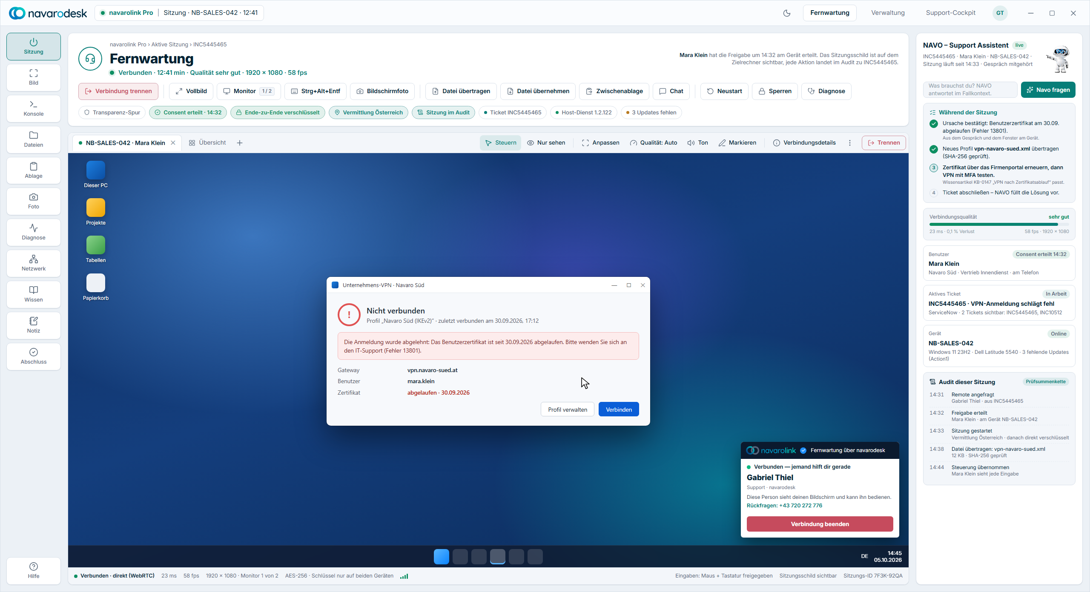Image resolution: width=1090 pixels, height=592 pixels.
Task: Switch to Vollbild mode
Action: [191, 91]
